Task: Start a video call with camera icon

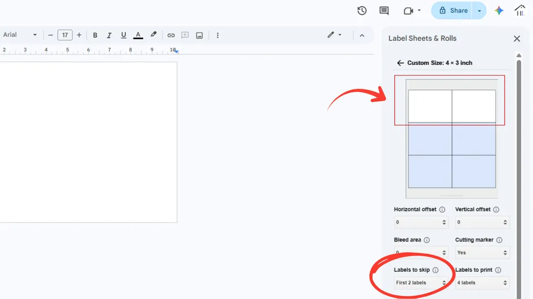Action: 408,11
